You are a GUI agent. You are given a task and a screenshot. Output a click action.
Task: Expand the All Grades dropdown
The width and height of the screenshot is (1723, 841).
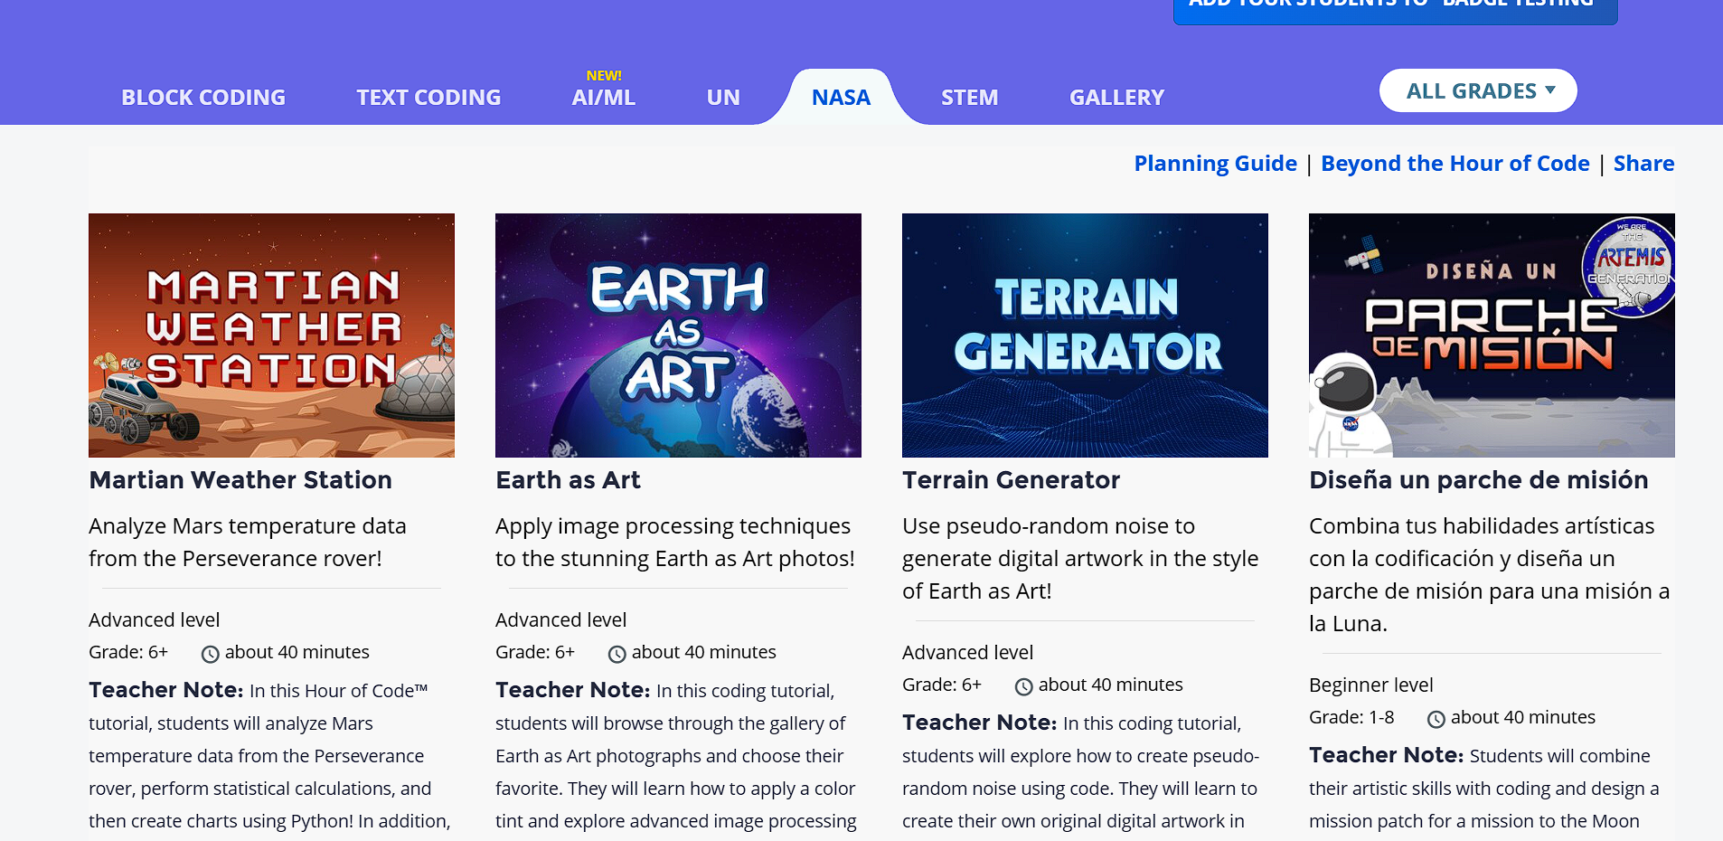tap(1478, 90)
